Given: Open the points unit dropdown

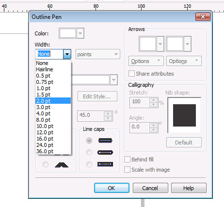Looking at the screenshot, I should (98, 54).
